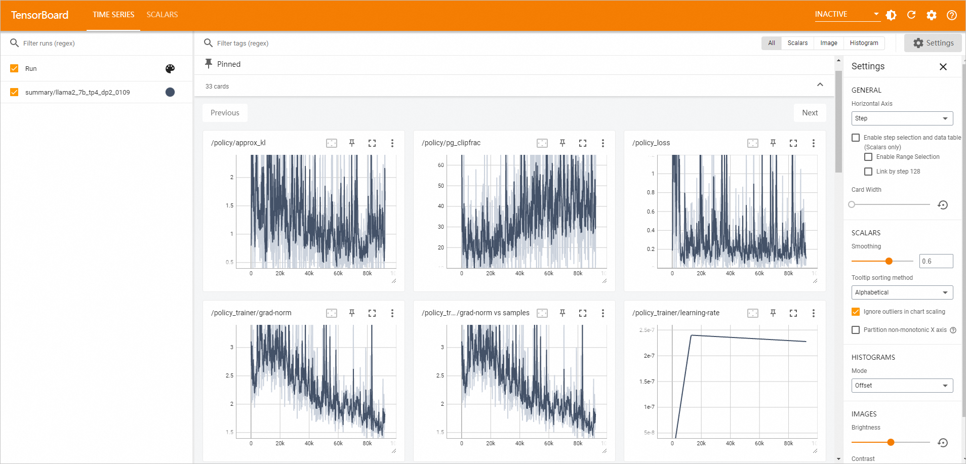Fit domain to data on /policy/pg_clipfrac card

click(x=542, y=143)
